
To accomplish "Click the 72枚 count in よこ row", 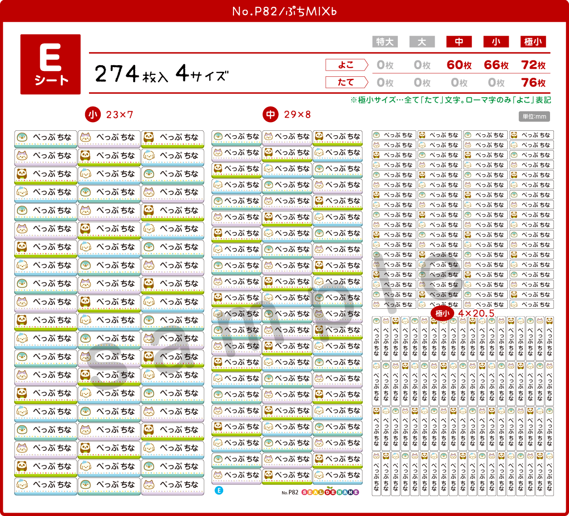I will 533,65.
